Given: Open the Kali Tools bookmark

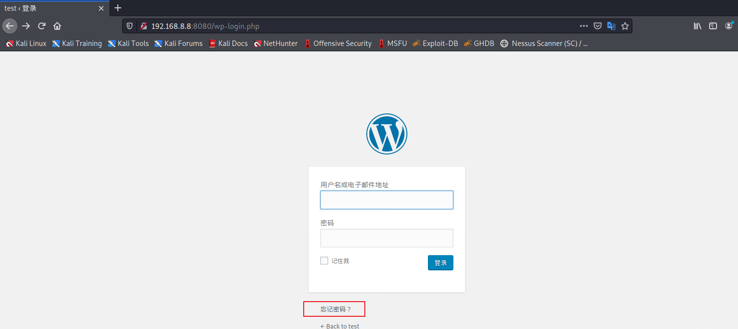Looking at the screenshot, I should 128,44.
